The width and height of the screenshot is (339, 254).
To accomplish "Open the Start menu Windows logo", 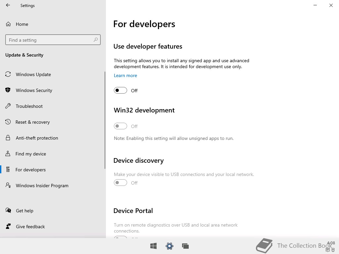I will pos(154,246).
